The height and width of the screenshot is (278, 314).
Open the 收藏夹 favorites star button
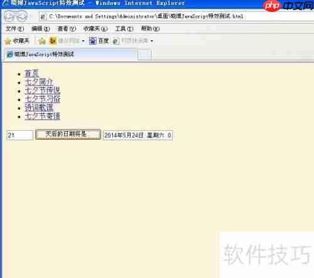point(17,41)
